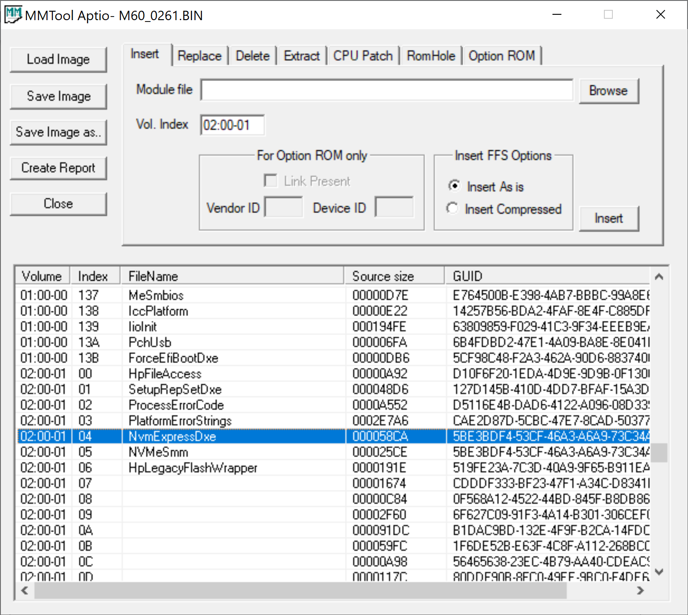Image resolution: width=688 pixels, height=615 pixels.
Task: Click the Vendor ID input field
Action: 284,207
